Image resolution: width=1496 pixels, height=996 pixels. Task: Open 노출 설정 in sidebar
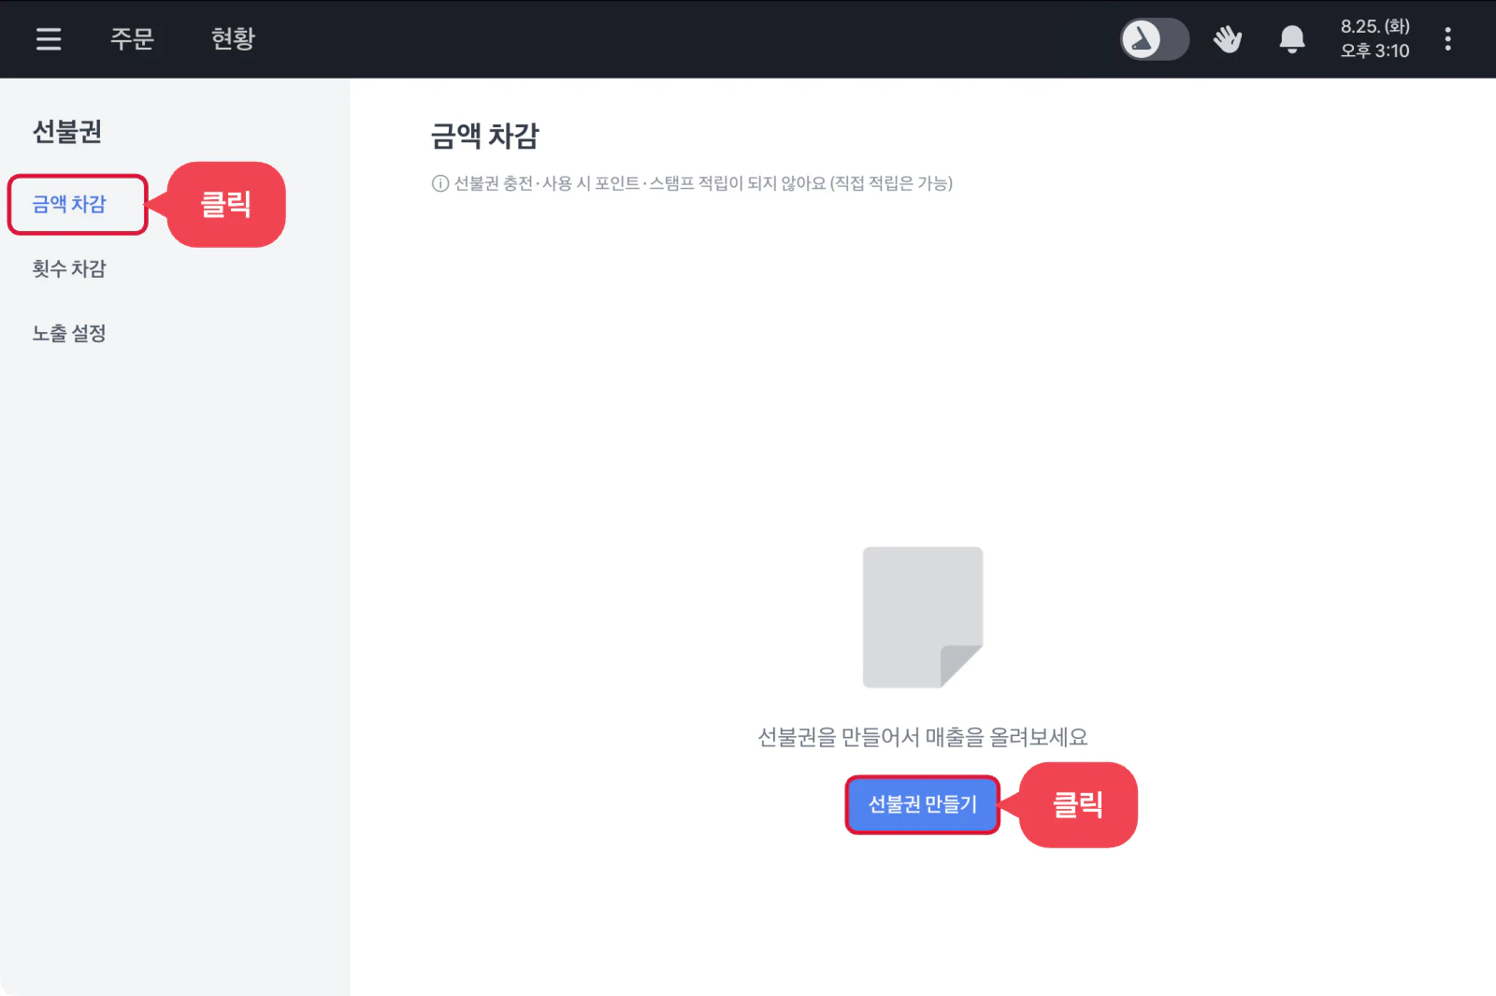(x=69, y=333)
